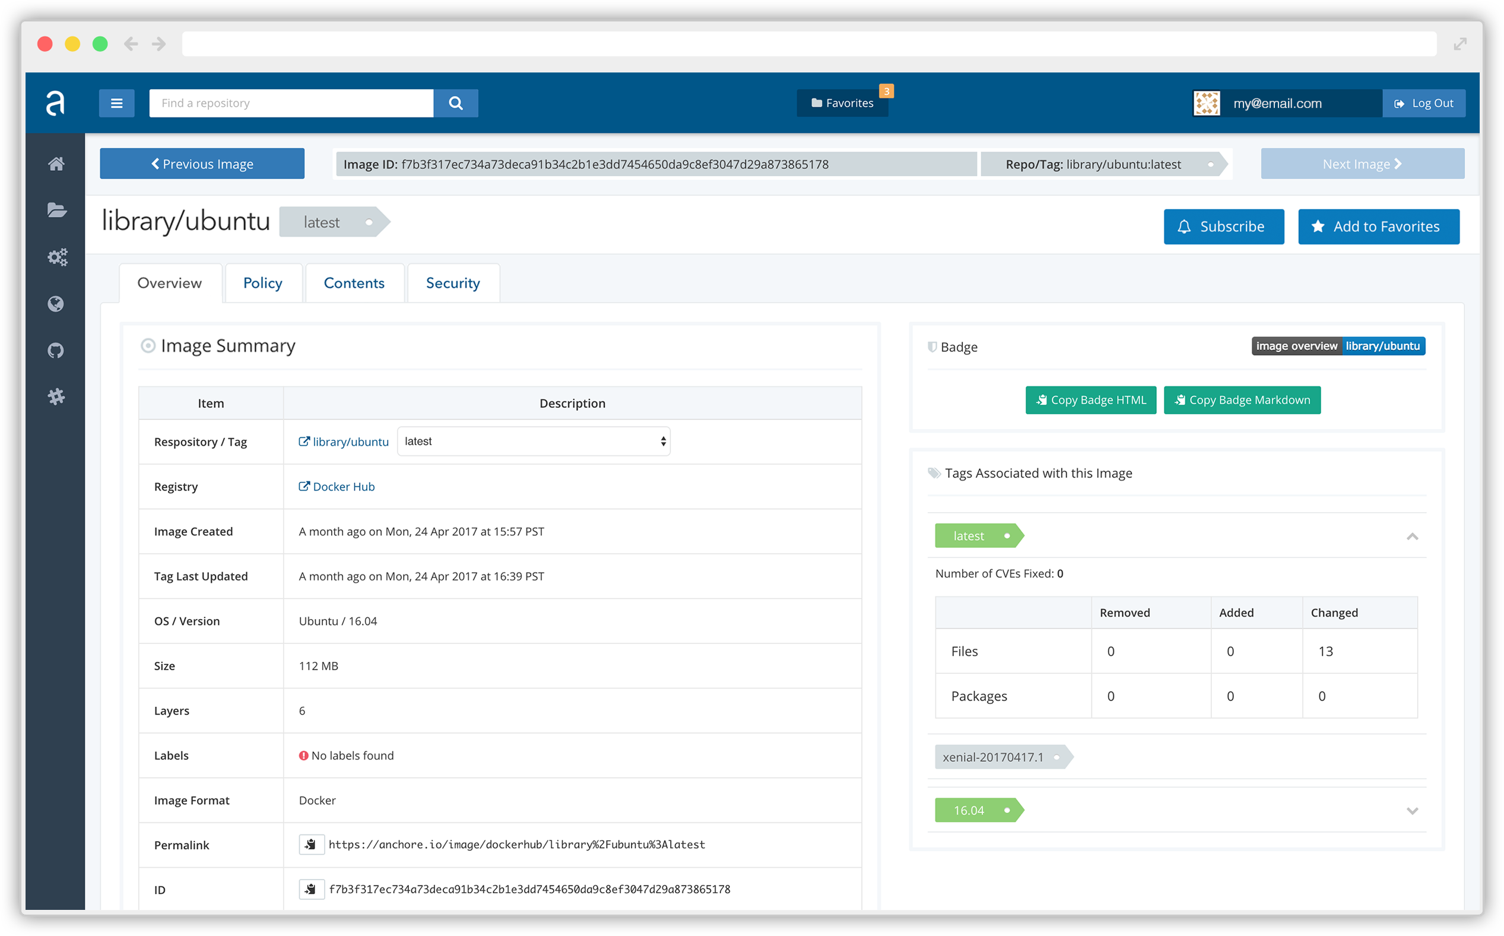Open the Docker Hub registry link
1504x936 pixels.
pos(337,487)
